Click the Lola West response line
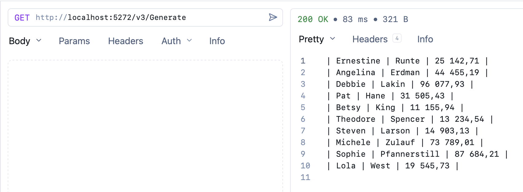The width and height of the screenshot is (523, 192). [393, 166]
